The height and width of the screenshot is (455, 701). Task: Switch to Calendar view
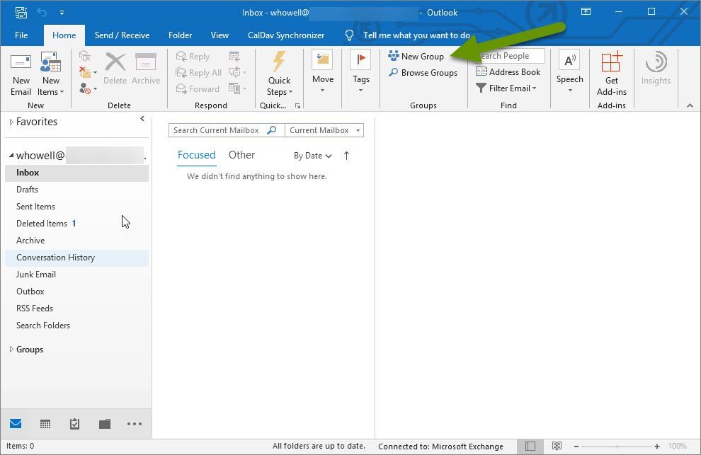pyautogui.click(x=45, y=423)
